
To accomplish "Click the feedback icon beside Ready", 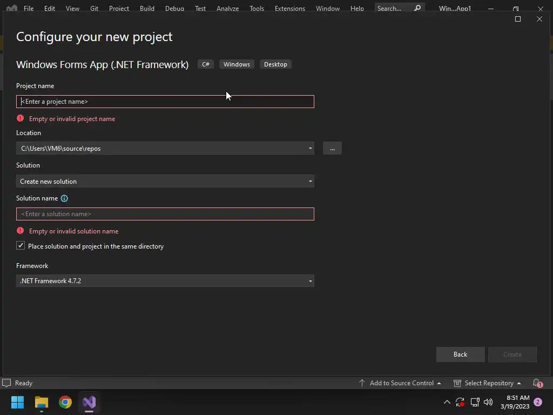I will tap(6, 383).
